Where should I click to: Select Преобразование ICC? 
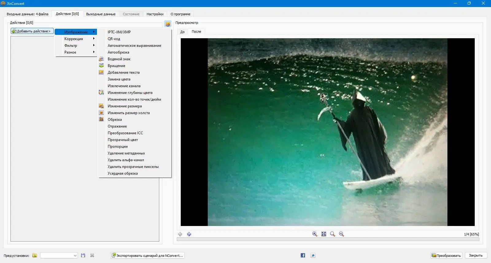click(134, 133)
